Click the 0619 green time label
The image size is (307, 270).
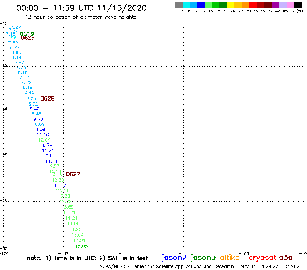pyautogui.click(x=27, y=34)
